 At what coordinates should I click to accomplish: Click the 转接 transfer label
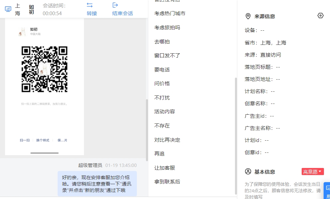[92, 13]
